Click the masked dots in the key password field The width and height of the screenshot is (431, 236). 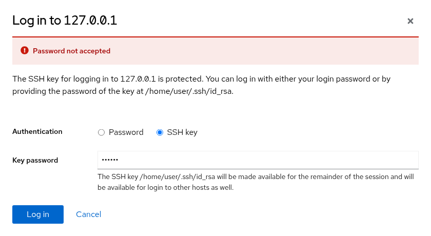point(110,160)
